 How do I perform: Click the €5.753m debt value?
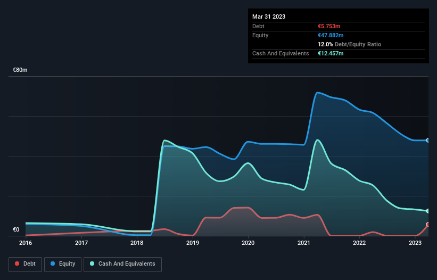pyautogui.click(x=329, y=26)
